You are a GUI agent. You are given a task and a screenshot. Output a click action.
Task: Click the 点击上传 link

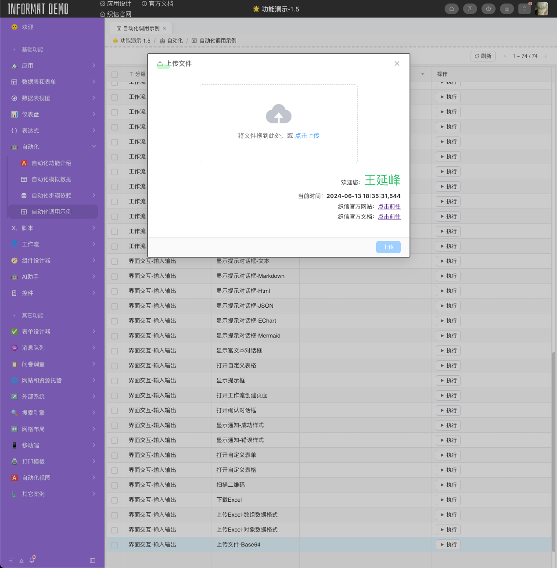pyautogui.click(x=307, y=136)
